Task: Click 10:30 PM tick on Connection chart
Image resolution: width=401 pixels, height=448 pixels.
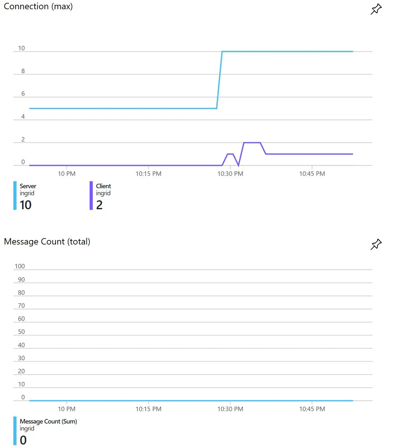Action: [230, 174]
